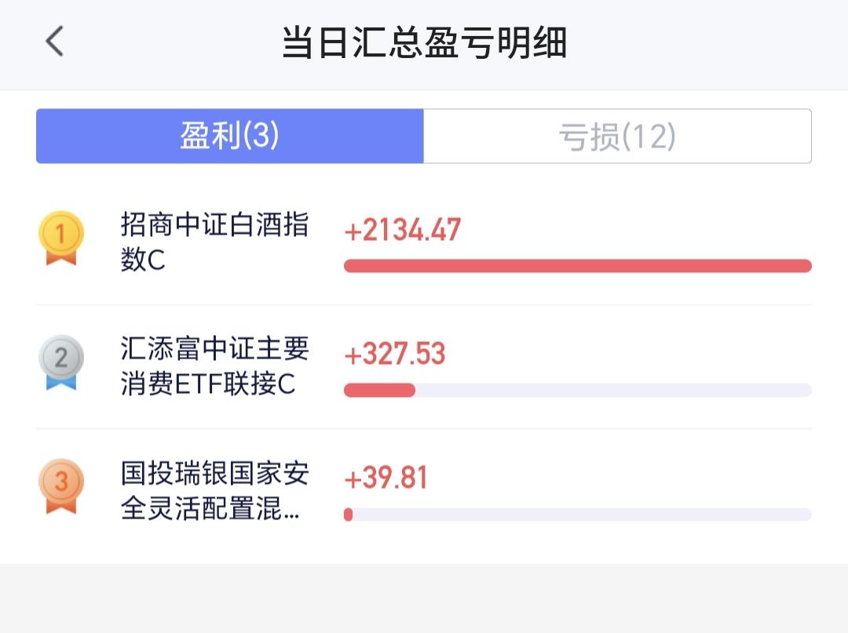
Task: Open the 招商中证白酒指数C fund
Action: point(214,242)
